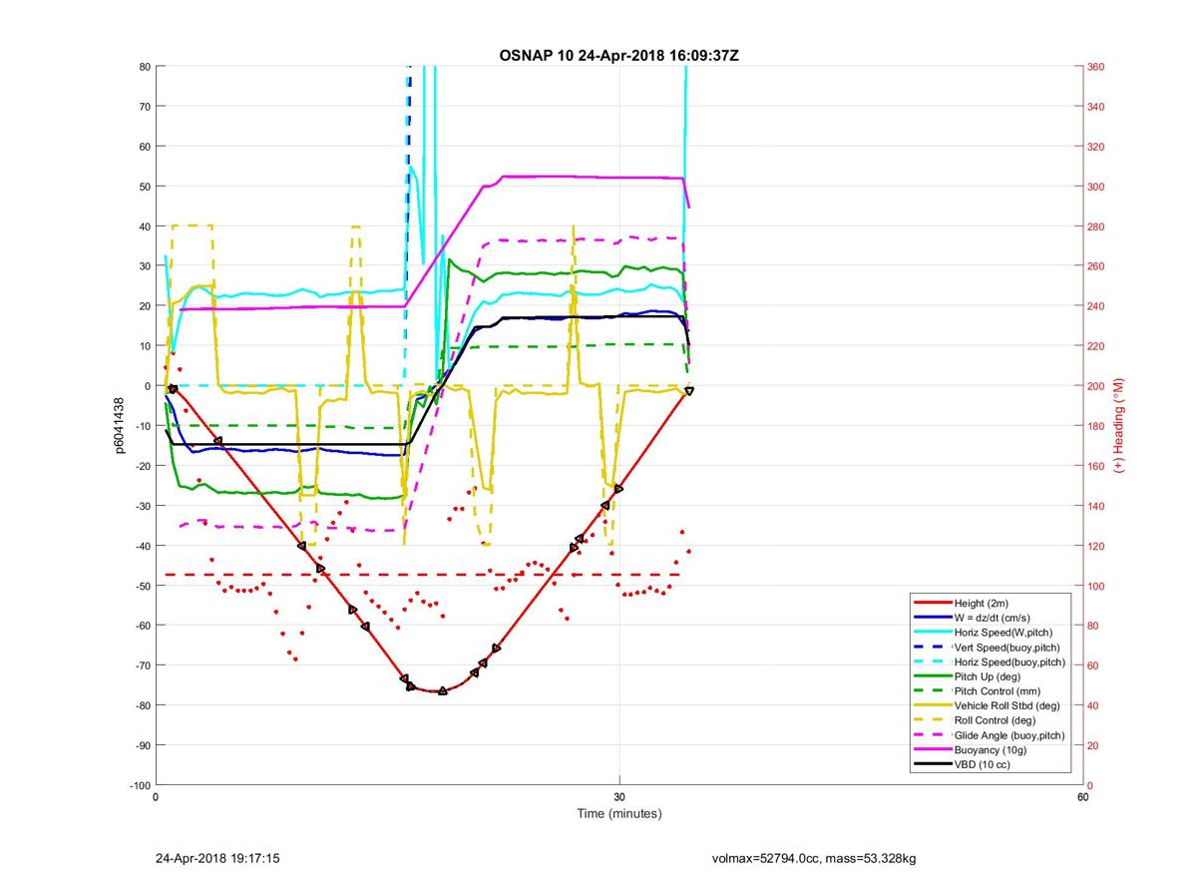
Task: Click p6041438 axis tick label 50
Action: click(x=145, y=187)
